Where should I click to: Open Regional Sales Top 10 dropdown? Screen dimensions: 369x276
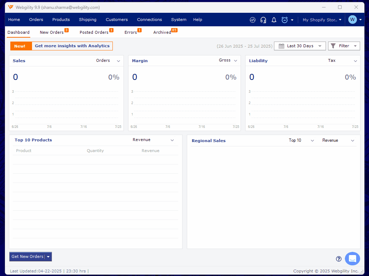[312, 141]
